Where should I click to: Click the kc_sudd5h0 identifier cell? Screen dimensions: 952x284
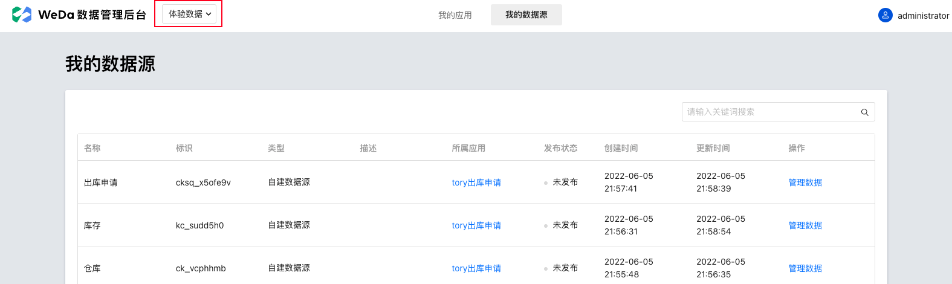199,225
